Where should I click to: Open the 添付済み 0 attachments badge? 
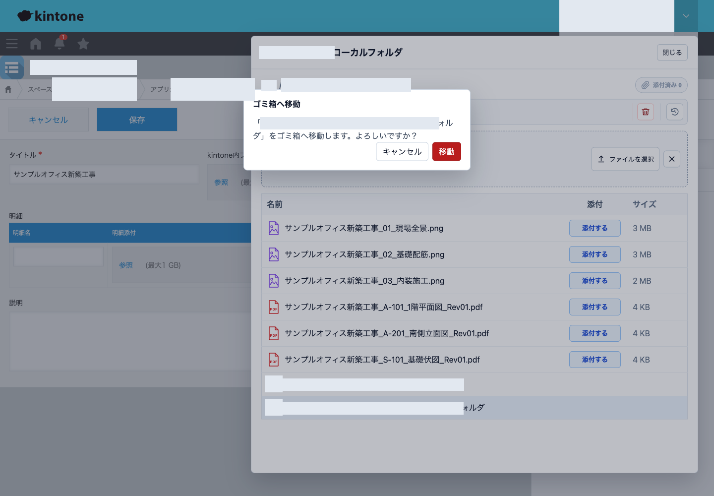coord(661,85)
